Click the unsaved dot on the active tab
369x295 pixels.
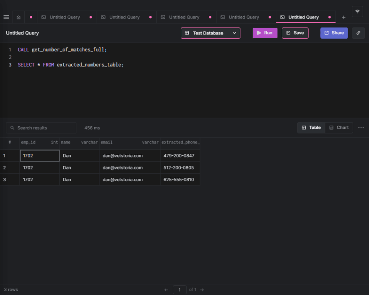(x=330, y=17)
